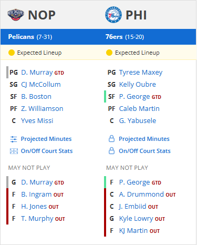Open G. Yabusele player link
The width and height of the screenshot is (197, 245).
pos(138,121)
